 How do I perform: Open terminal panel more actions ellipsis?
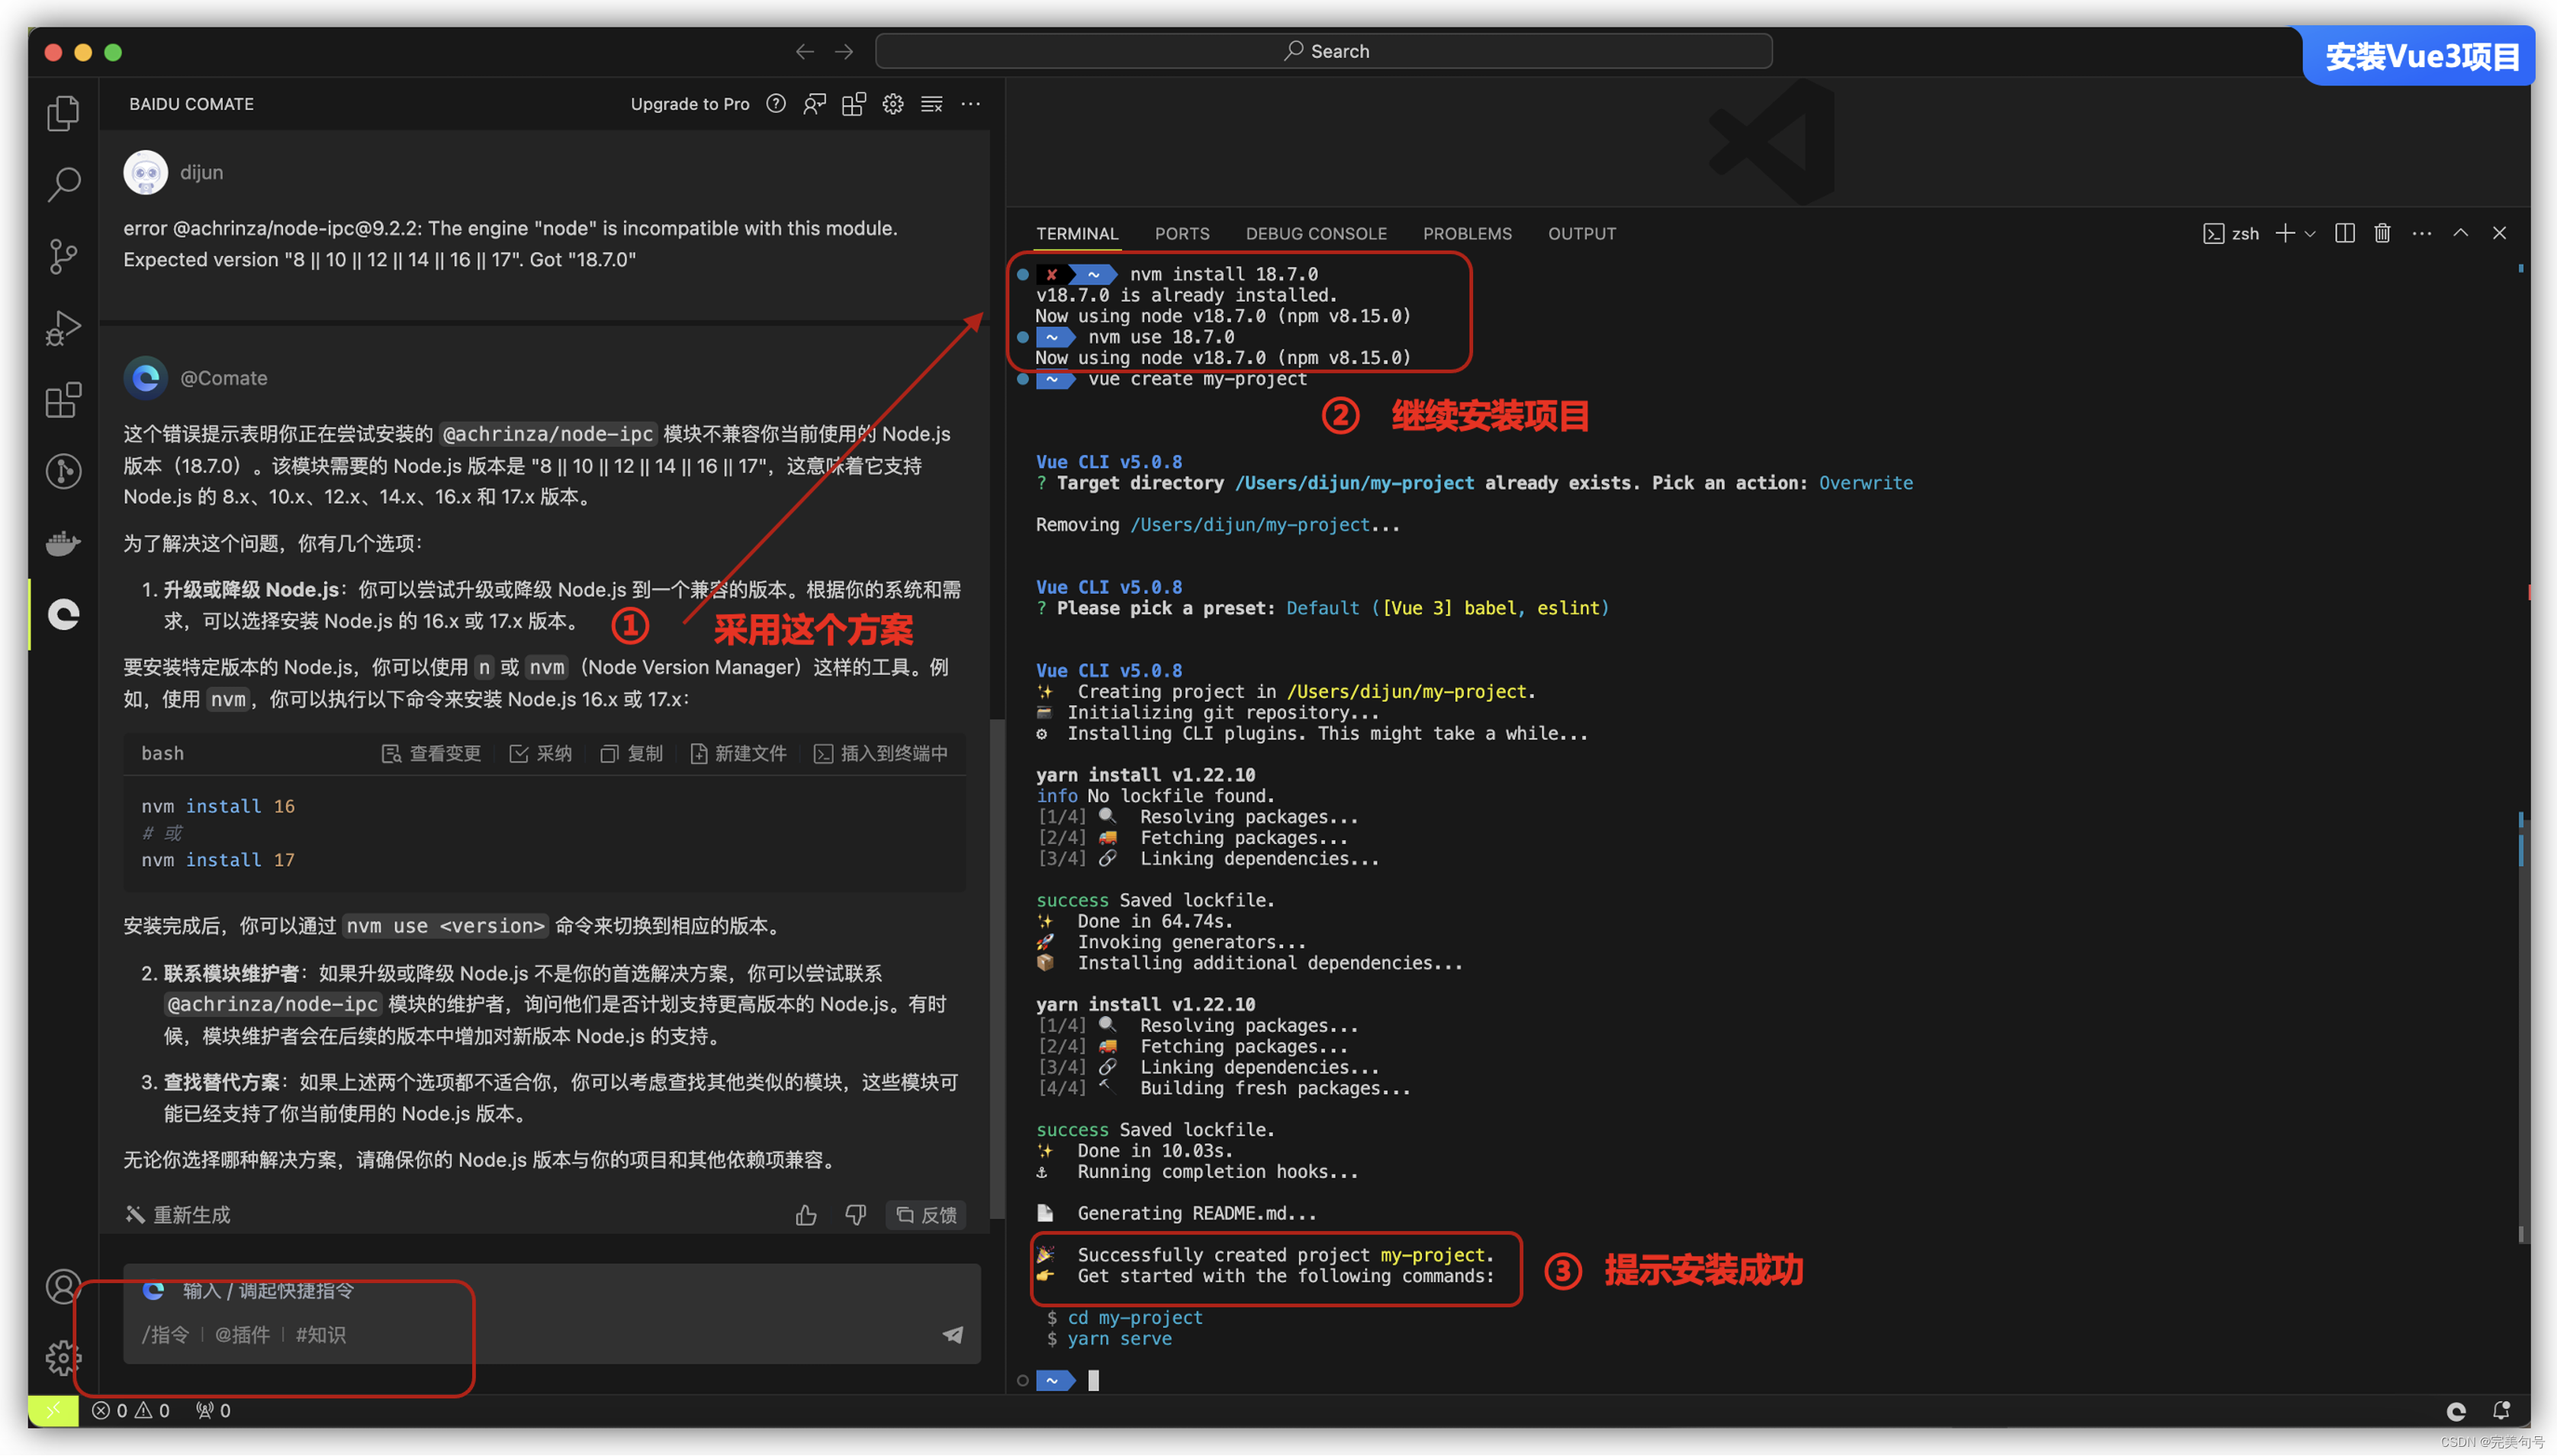tap(2422, 233)
